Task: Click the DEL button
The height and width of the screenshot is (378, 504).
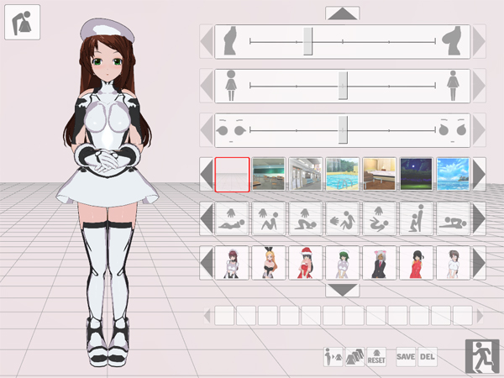Action: click(428, 357)
